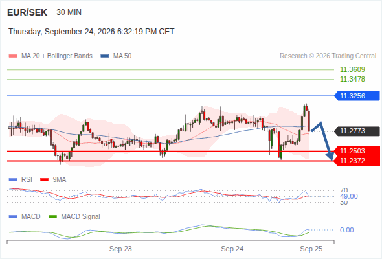
Task: Click the 9MA red legend swatch
Action: click(44, 180)
